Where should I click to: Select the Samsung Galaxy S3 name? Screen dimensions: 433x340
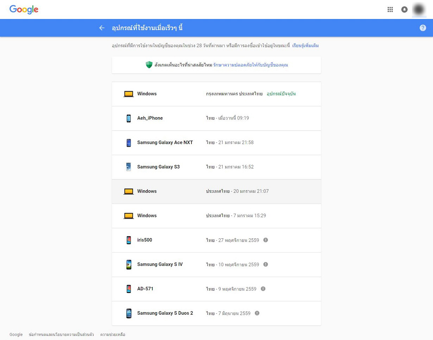[x=158, y=167]
